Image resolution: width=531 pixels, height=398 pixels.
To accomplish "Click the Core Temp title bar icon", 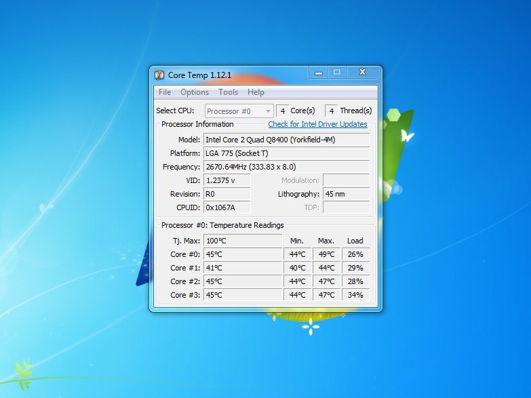I will [159, 75].
